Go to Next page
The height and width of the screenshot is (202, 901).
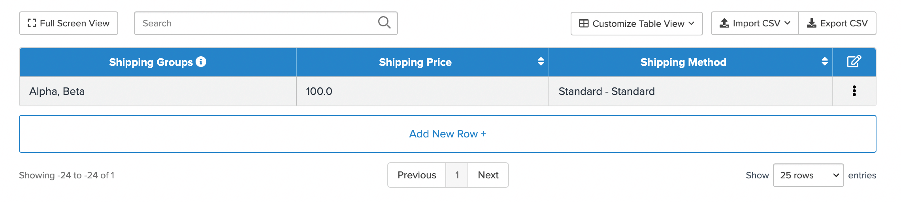pos(488,175)
